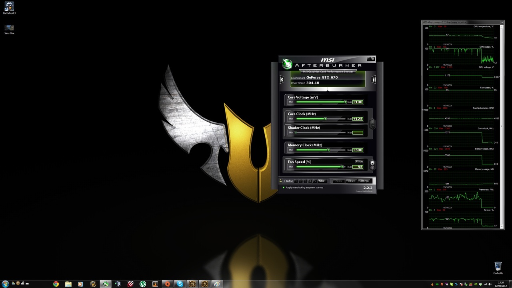Open Google Chrome from the taskbar
The height and width of the screenshot is (288, 512).
point(56,284)
